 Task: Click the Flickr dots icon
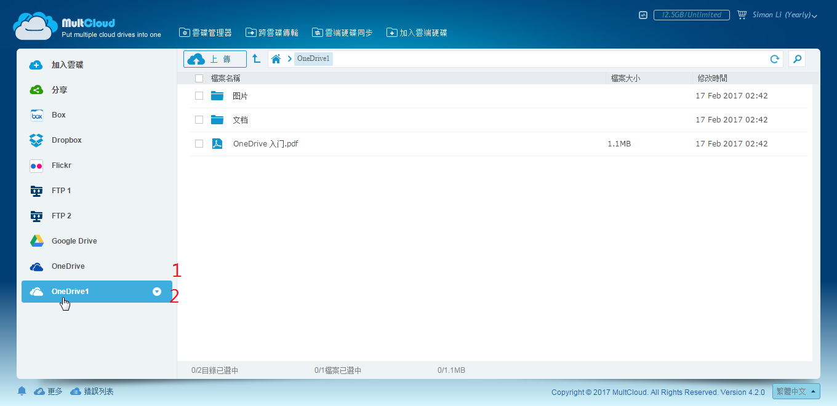pos(36,165)
